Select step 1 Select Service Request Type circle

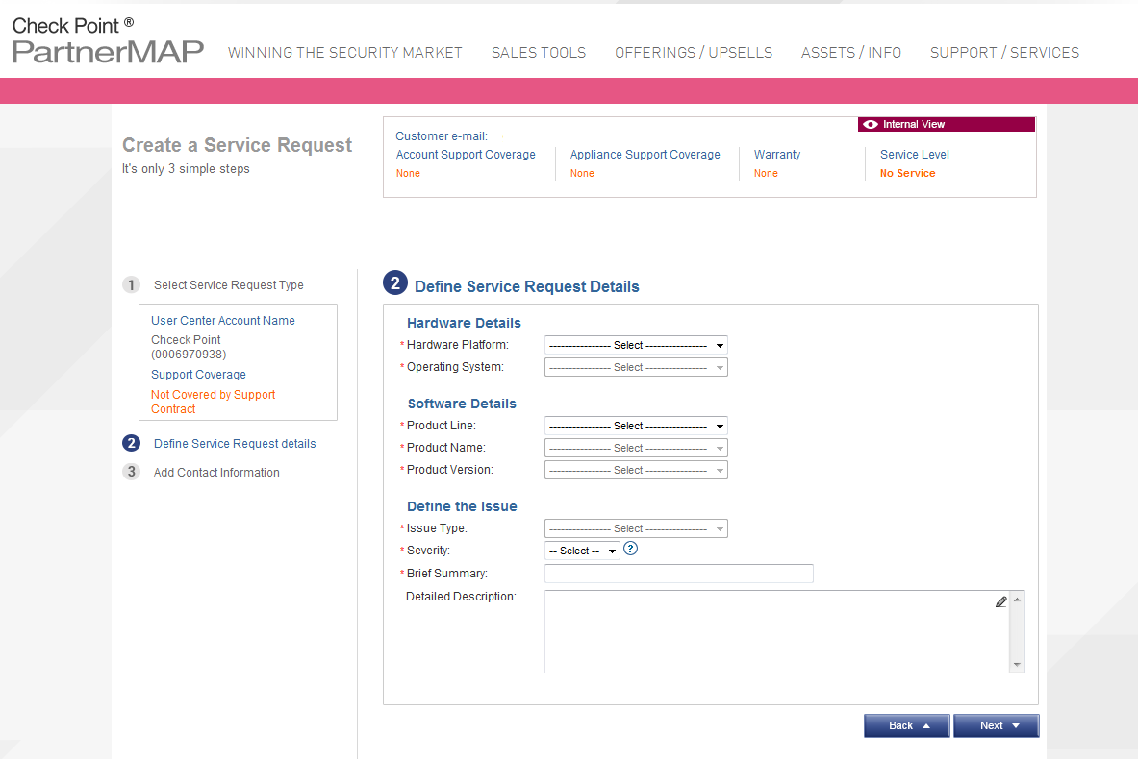131,284
